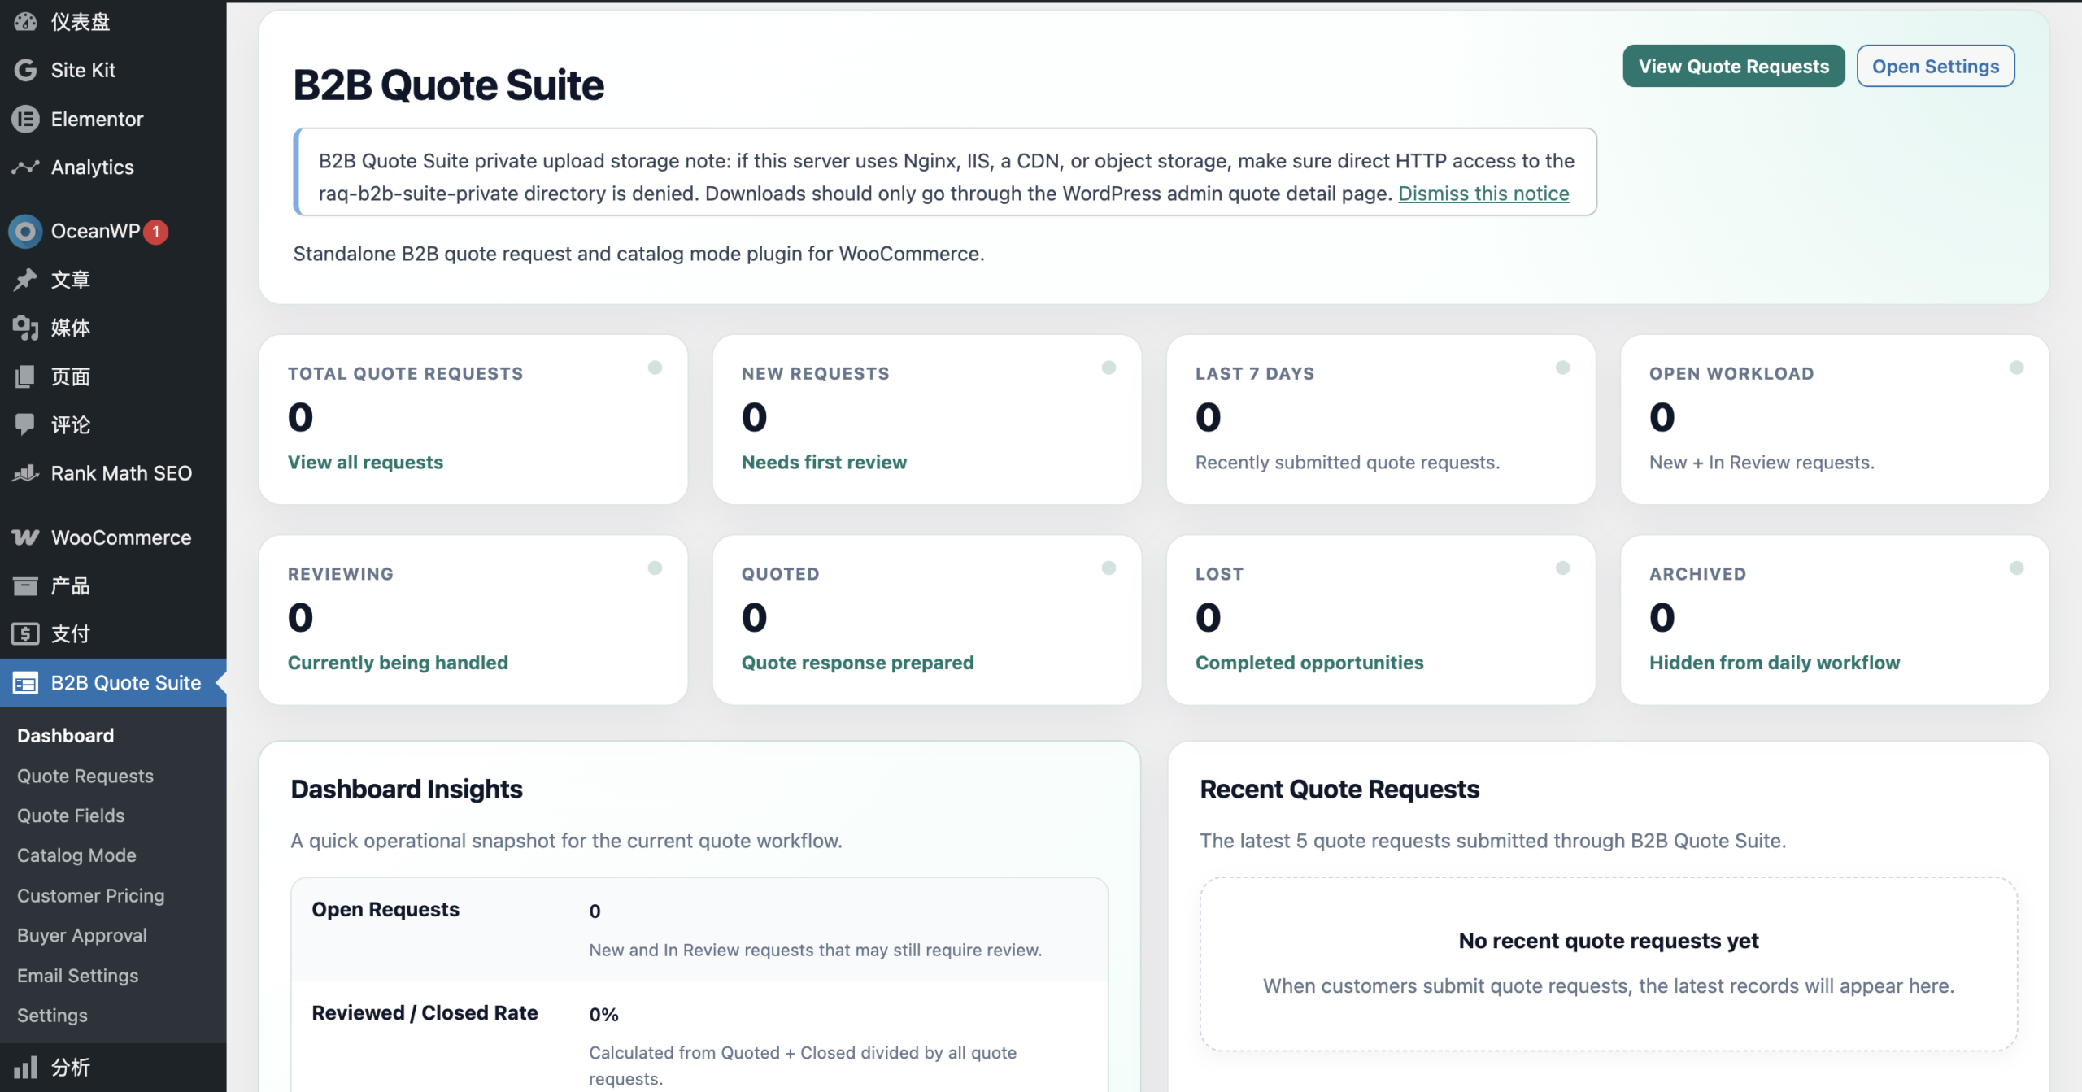Click the comment bubble icon for 评论
This screenshot has width=2082, height=1092.
pyautogui.click(x=25, y=424)
